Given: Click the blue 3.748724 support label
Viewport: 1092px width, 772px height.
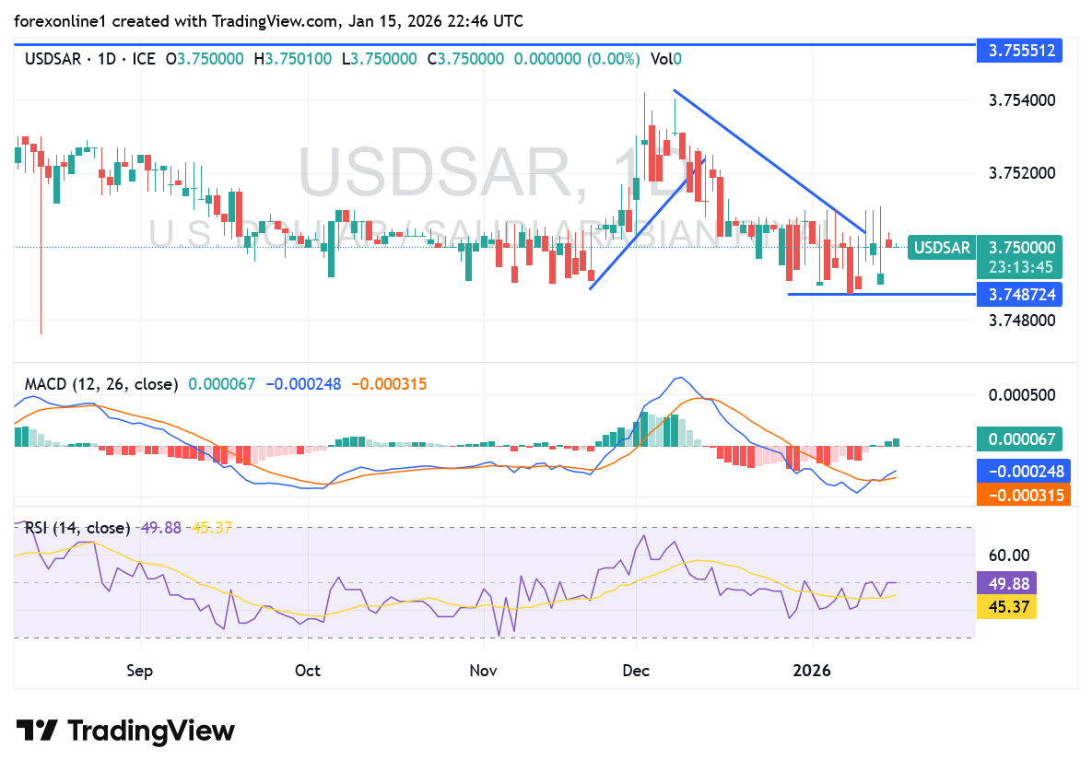Looking at the screenshot, I should [1020, 295].
